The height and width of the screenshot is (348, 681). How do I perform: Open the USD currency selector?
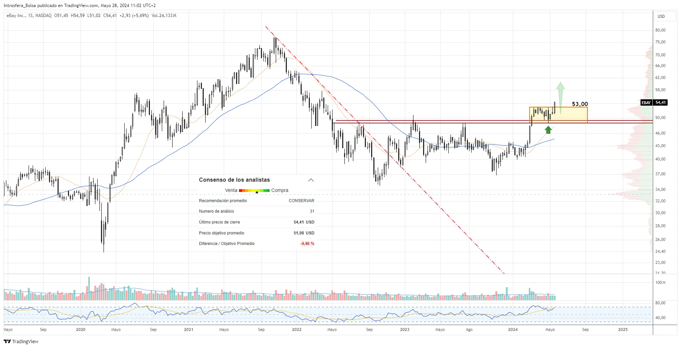click(661, 16)
